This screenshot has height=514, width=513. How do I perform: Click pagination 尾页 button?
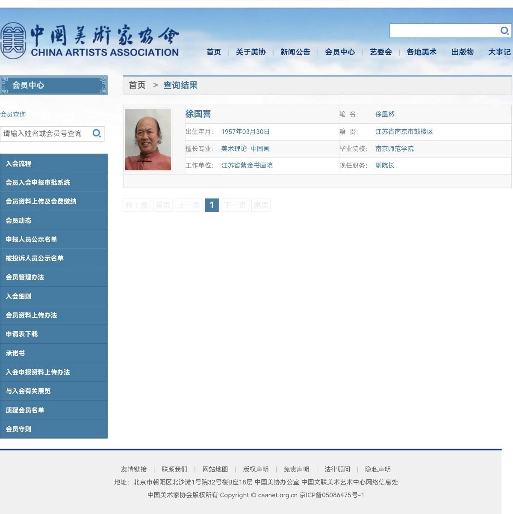pos(261,205)
